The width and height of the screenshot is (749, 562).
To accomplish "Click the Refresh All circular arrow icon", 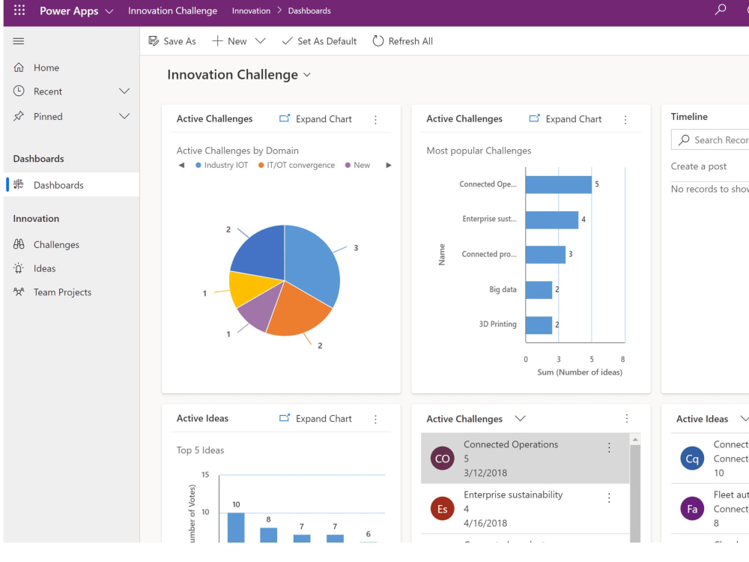I will (x=377, y=41).
